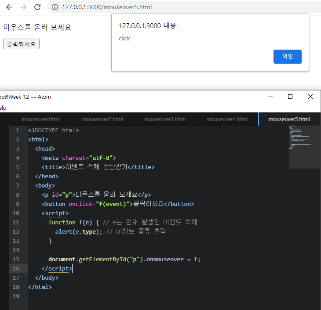Open the Help menu in Atom
Image resolution: width=321 pixels, height=310 pixels.
[x=3, y=108]
